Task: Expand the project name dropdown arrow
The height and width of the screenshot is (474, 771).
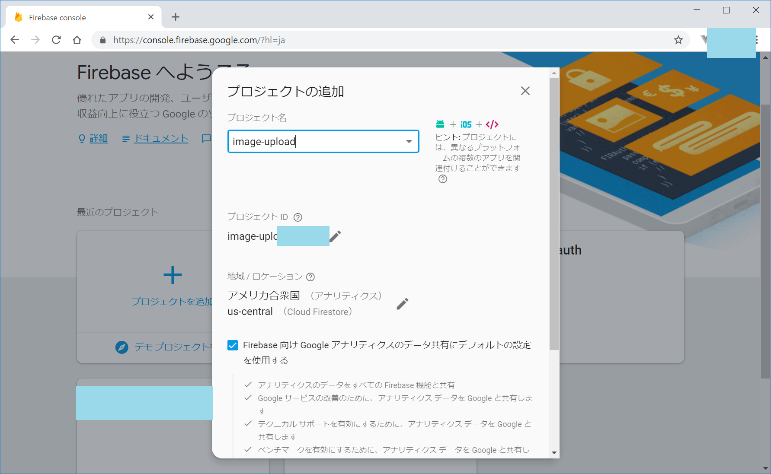Action: [x=409, y=142]
